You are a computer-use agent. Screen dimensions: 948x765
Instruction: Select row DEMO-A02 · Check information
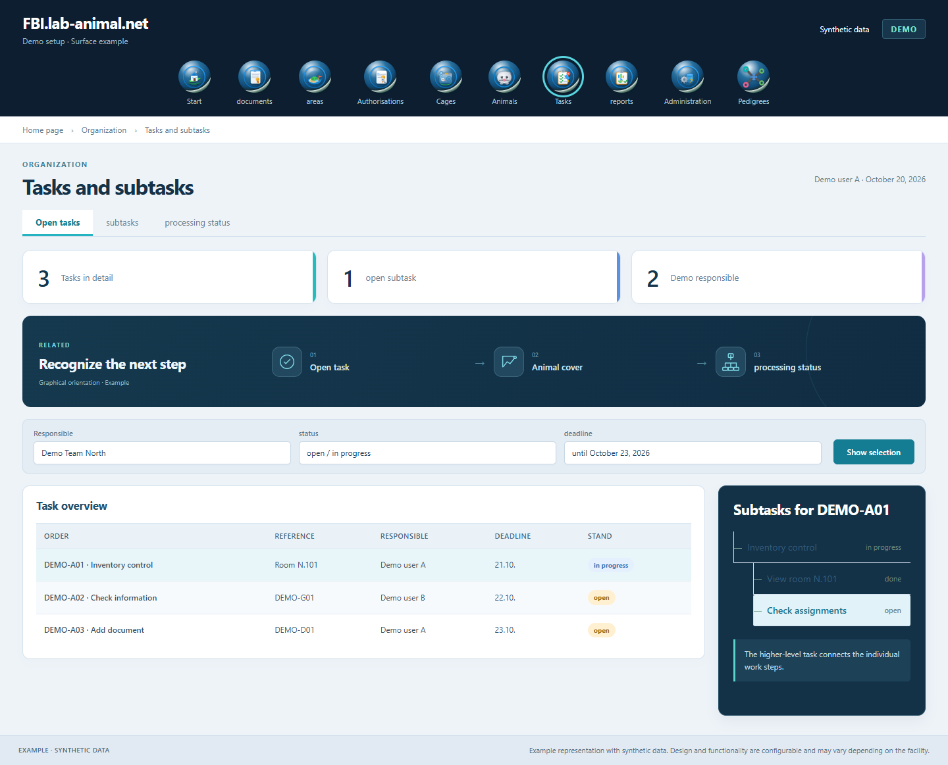click(363, 598)
